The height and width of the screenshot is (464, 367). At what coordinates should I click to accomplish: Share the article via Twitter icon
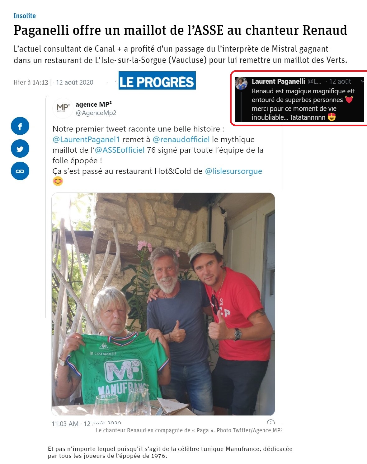pos(20,149)
